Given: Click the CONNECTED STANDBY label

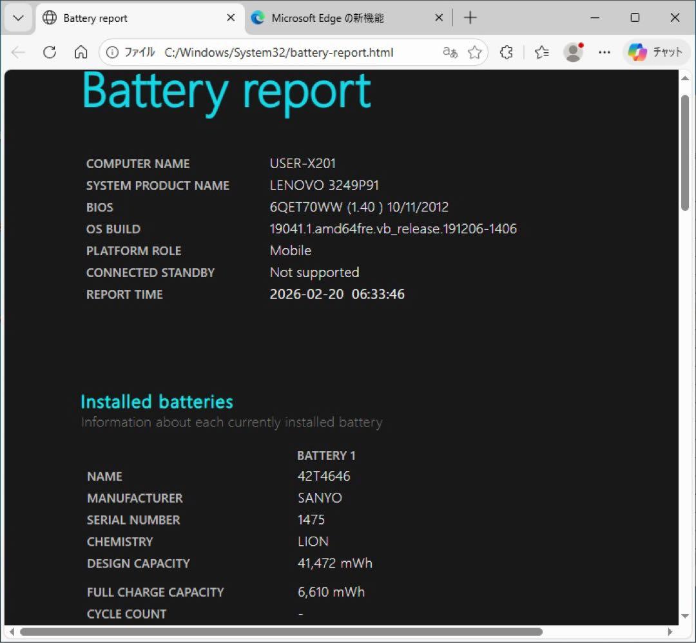Looking at the screenshot, I should tap(150, 273).
